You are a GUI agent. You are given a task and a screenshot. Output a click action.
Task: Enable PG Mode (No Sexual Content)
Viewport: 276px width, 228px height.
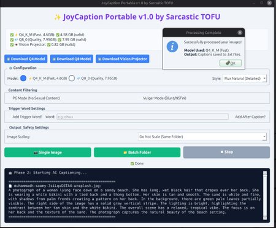pyautogui.click(x=36, y=98)
